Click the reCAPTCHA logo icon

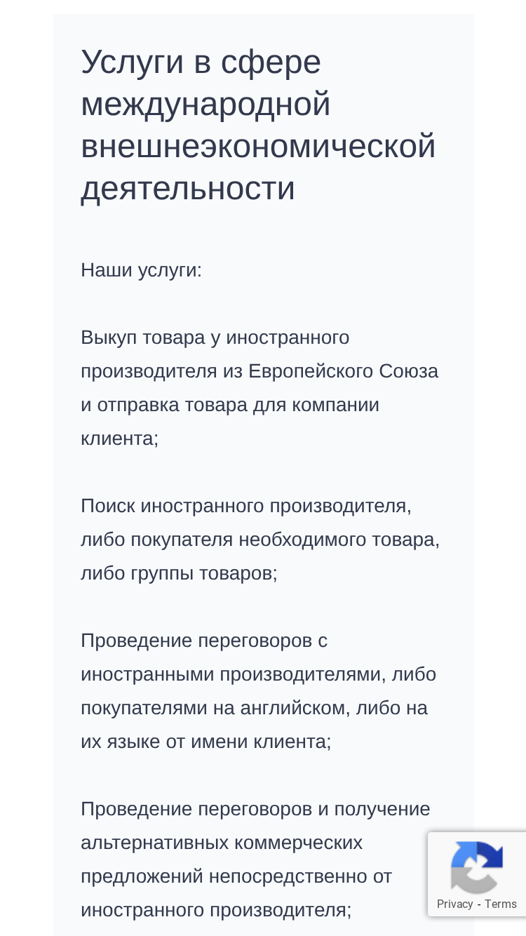click(x=477, y=867)
